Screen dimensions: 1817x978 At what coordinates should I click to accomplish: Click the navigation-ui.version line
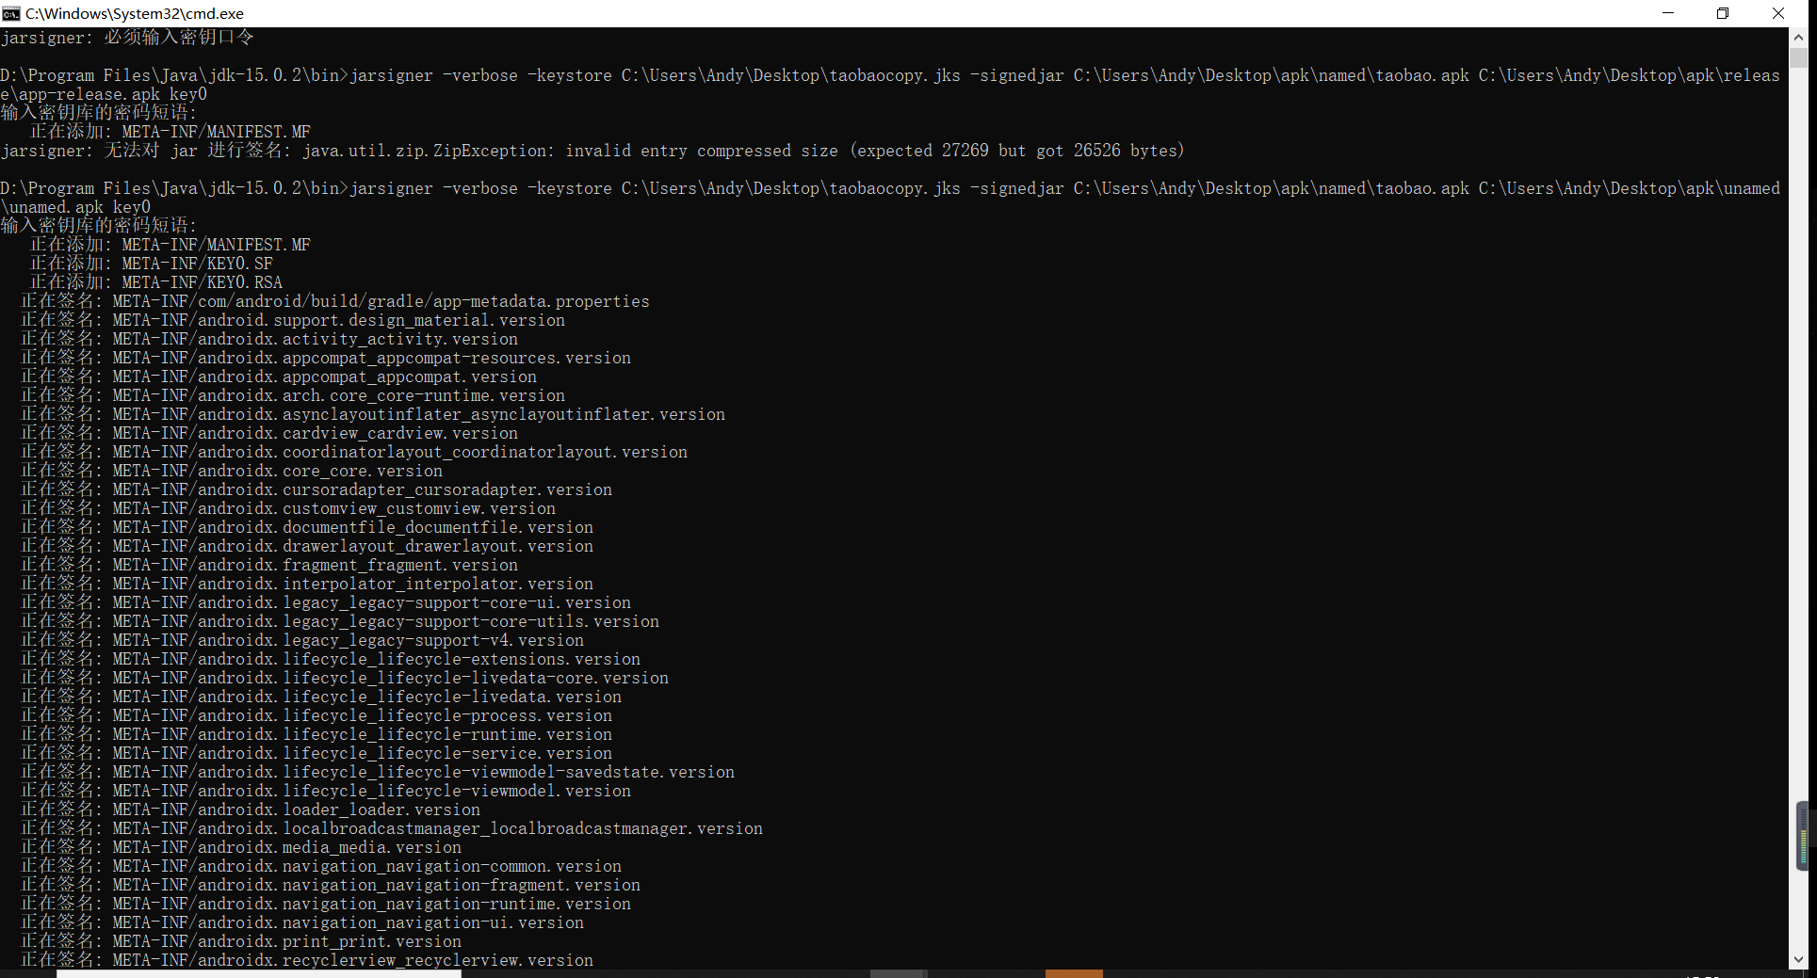click(x=302, y=922)
